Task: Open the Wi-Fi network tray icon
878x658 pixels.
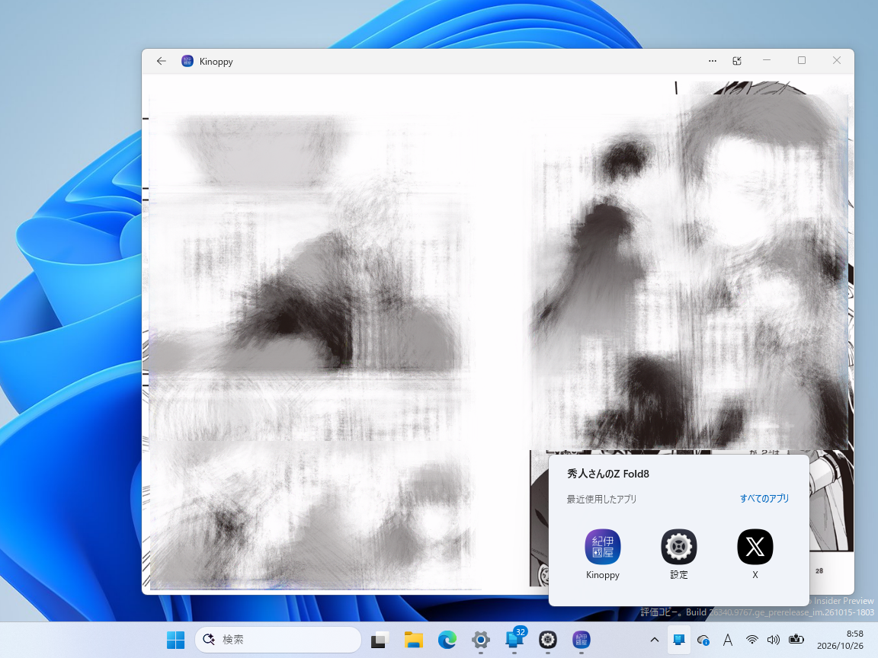Action: click(x=751, y=640)
